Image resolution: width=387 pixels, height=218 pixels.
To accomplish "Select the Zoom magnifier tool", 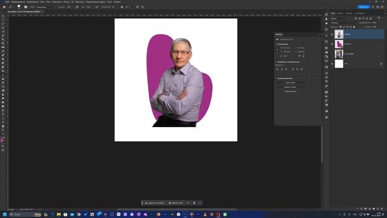I will click(2, 130).
